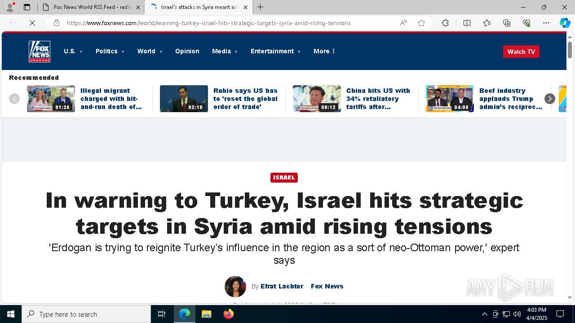
Task: Open the tab actions menu icon
Action: click(x=27, y=7)
